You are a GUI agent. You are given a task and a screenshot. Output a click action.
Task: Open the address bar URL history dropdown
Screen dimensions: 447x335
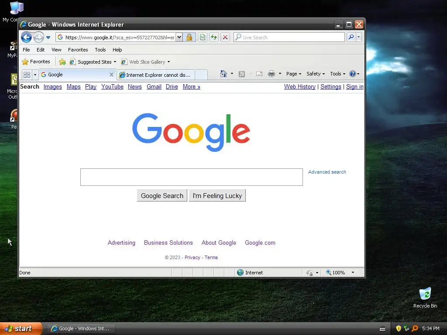pos(179,38)
